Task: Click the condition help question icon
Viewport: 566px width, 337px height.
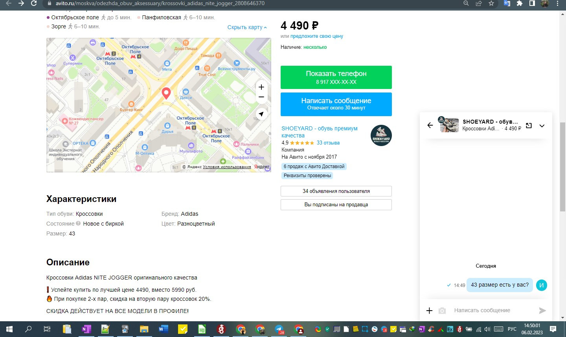Action: coord(78,223)
